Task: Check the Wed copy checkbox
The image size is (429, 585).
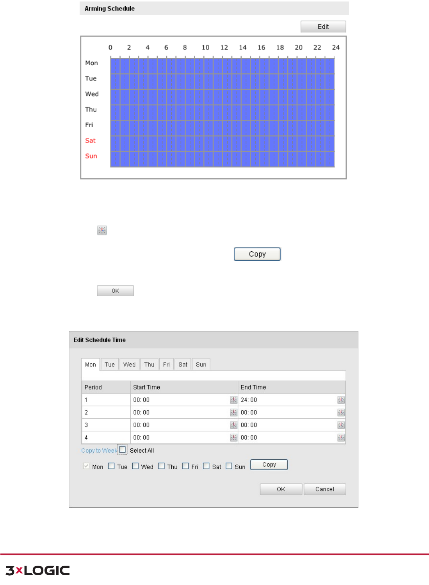Action: (x=135, y=466)
